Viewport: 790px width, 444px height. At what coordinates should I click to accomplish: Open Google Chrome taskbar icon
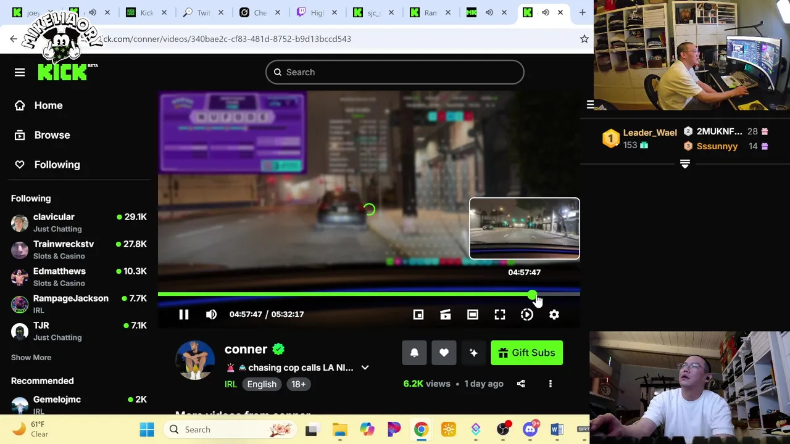(421, 430)
